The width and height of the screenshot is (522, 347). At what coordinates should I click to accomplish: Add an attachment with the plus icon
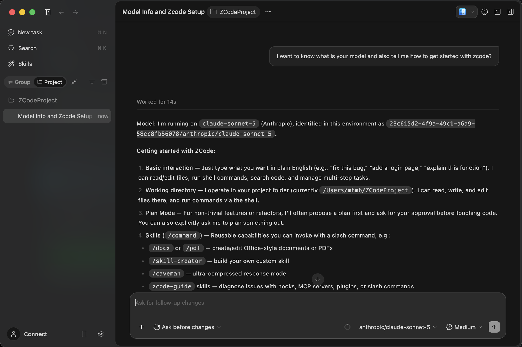[141, 327]
